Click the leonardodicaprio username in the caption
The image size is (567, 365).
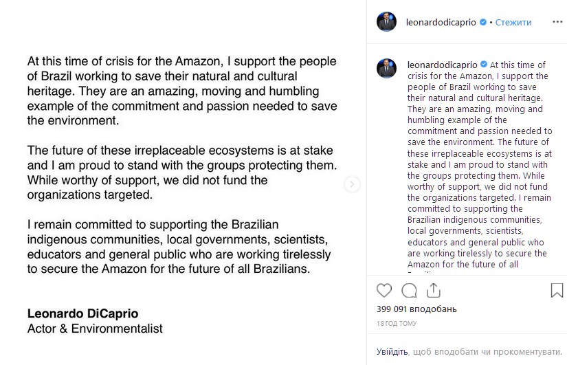point(441,64)
